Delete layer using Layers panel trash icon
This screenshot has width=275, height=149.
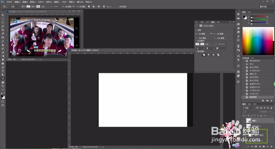click(x=271, y=146)
